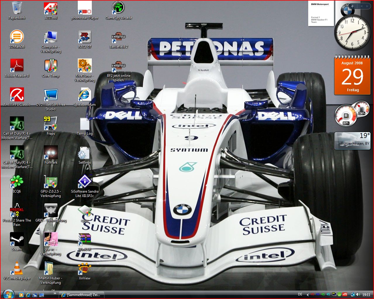Expand the Quick Launch overflow chevron
374x299 pixels.
pyautogui.click(x=55, y=293)
